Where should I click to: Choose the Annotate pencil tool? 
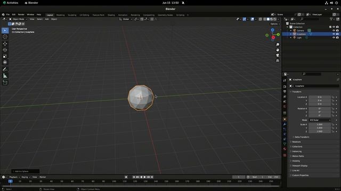tap(5, 70)
